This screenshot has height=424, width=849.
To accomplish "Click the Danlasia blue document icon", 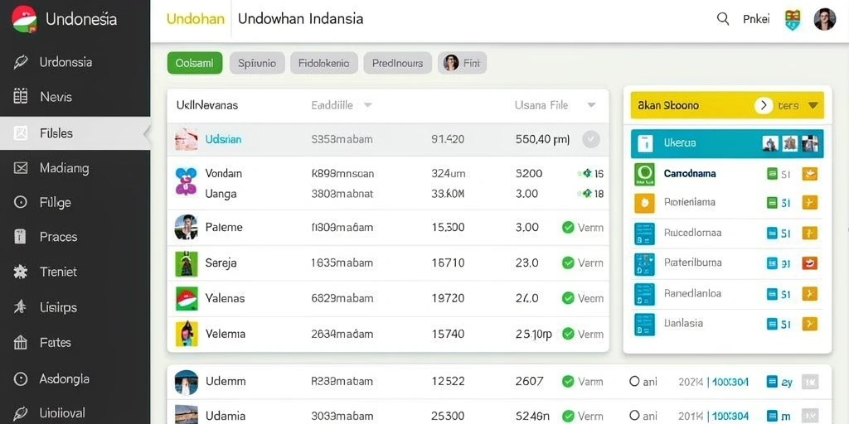I will point(644,325).
